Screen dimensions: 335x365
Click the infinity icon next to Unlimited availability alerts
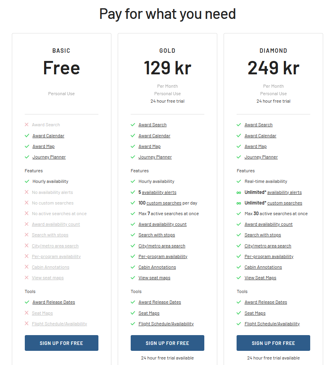coord(239,192)
